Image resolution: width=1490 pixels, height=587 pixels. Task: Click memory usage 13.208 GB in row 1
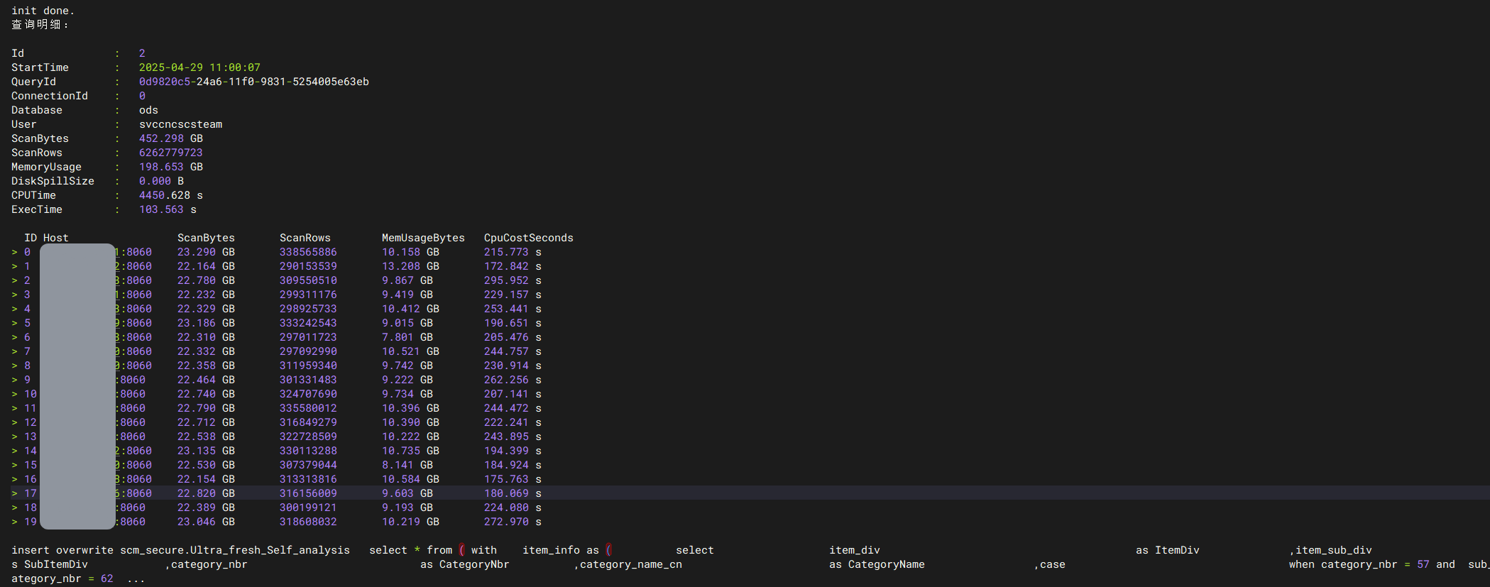(x=410, y=266)
